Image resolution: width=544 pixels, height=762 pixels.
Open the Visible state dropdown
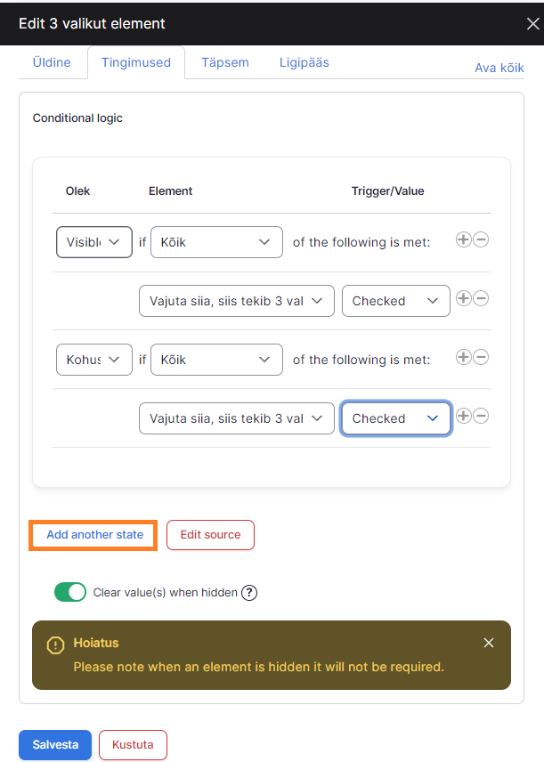pyautogui.click(x=94, y=242)
